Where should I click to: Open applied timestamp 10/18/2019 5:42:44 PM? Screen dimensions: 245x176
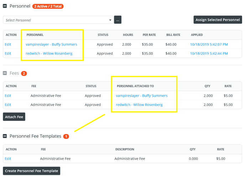209,53
